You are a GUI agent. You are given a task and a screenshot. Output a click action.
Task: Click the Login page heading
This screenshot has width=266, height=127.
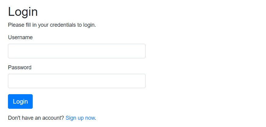tap(23, 12)
